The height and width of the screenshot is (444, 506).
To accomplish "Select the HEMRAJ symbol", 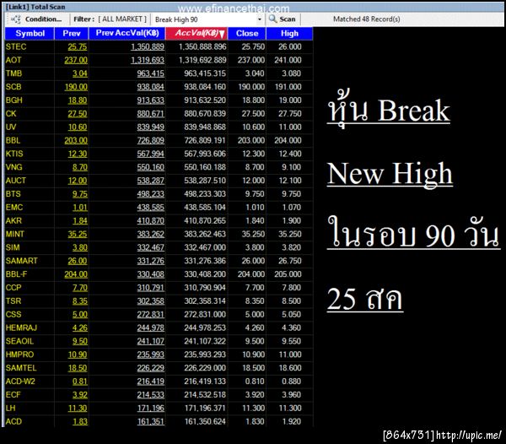I will pos(21,328).
